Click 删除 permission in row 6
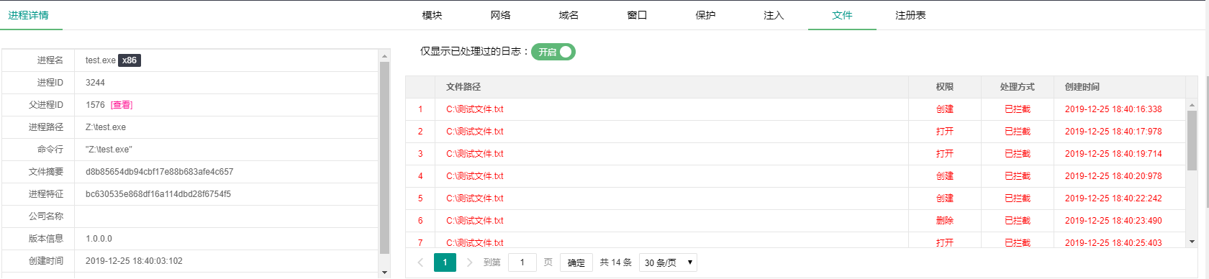Image resolution: width=1209 pixels, height=279 pixels. (945, 221)
